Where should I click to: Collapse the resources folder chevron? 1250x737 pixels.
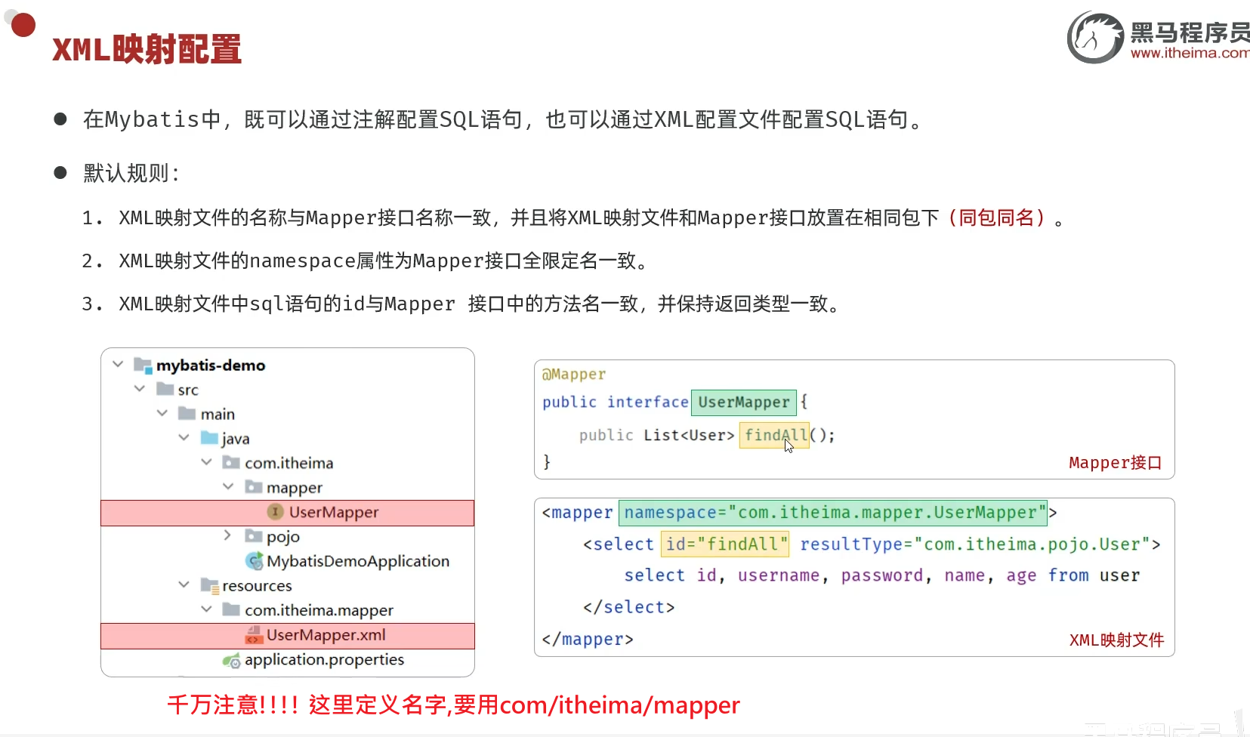(184, 584)
